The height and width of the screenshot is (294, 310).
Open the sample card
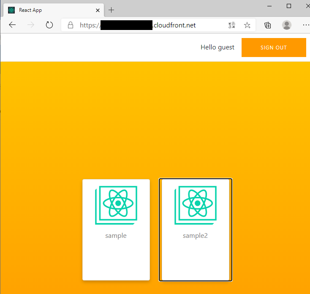116,230
